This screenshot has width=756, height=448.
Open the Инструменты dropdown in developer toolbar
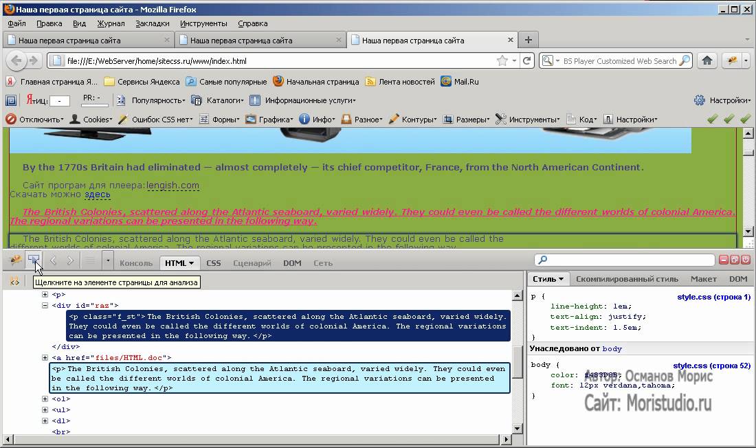point(527,119)
